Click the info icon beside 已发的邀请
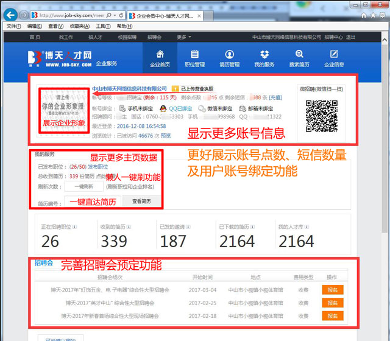The image size is (390, 341). pos(188,227)
